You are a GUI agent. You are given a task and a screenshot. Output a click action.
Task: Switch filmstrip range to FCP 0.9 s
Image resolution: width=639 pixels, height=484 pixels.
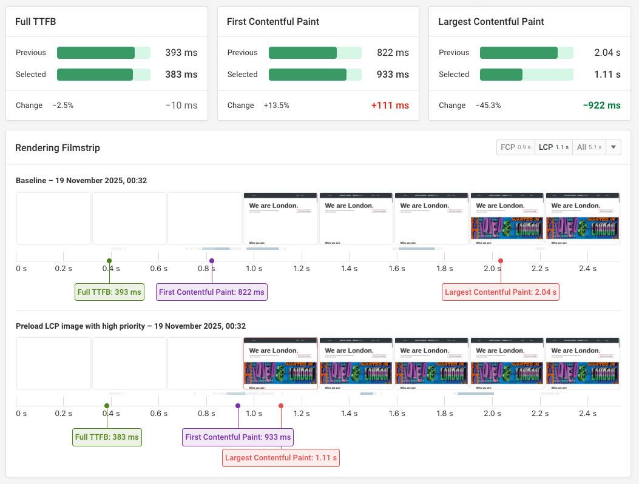pyautogui.click(x=515, y=147)
